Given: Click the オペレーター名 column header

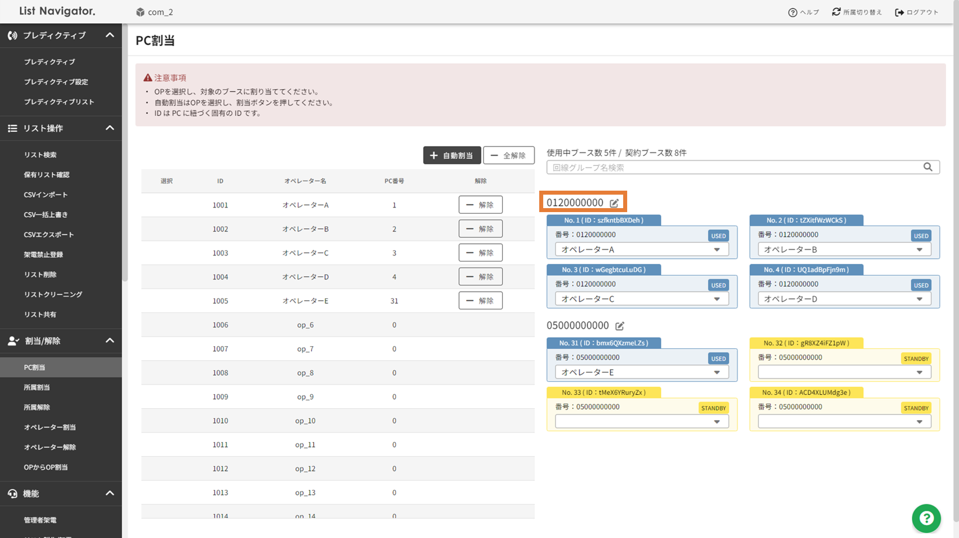Looking at the screenshot, I should point(305,181).
